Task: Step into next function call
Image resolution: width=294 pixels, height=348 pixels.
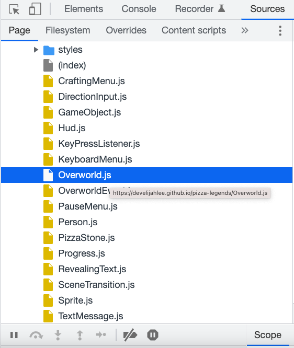Action: [x=58, y=335]
